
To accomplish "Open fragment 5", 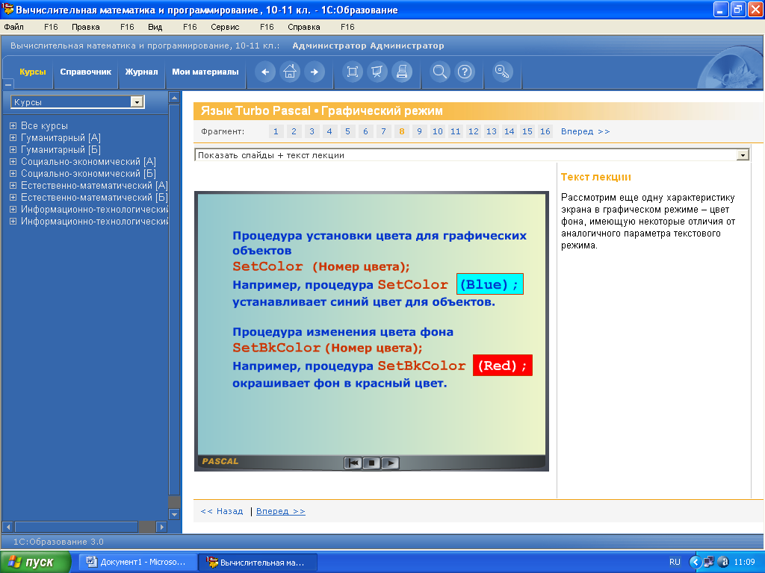I will 347,131.
